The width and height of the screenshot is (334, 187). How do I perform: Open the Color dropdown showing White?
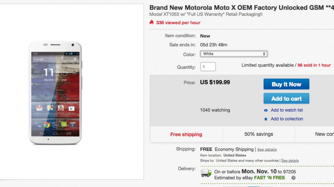[234, 54]
